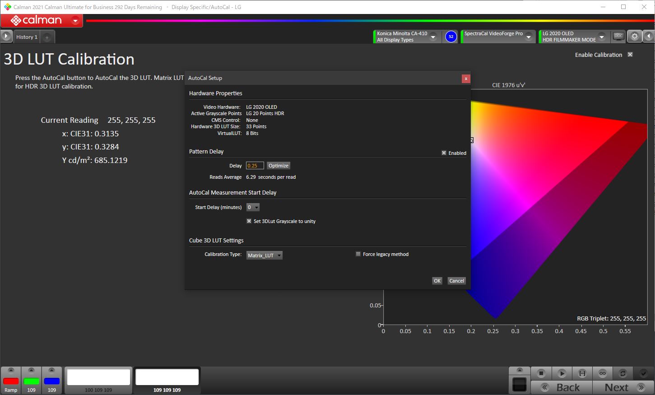Open the settings gear icon

(635, 37)
